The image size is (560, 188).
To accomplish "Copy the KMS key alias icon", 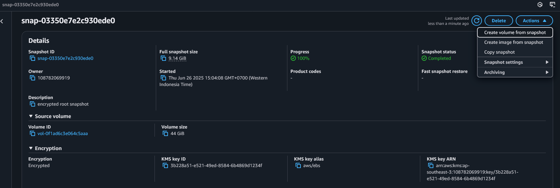I will coord(298,165).
